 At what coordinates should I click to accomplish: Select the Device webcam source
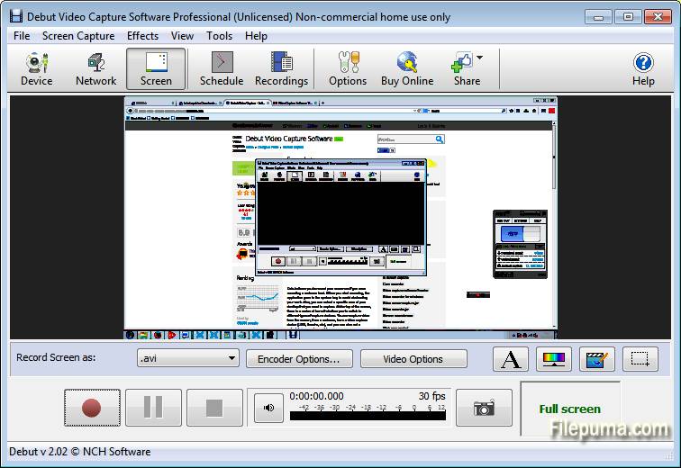[36, 69]
